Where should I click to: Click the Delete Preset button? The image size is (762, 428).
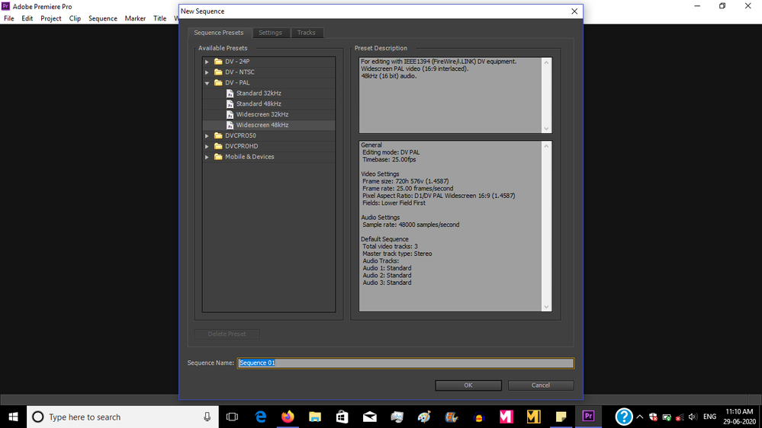coord(227,334)
